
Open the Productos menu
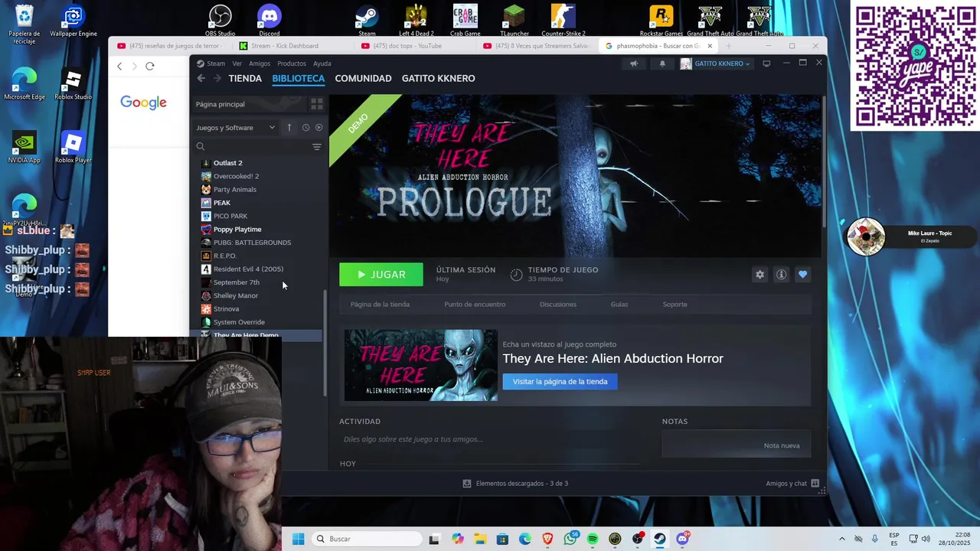pos(292,64)
